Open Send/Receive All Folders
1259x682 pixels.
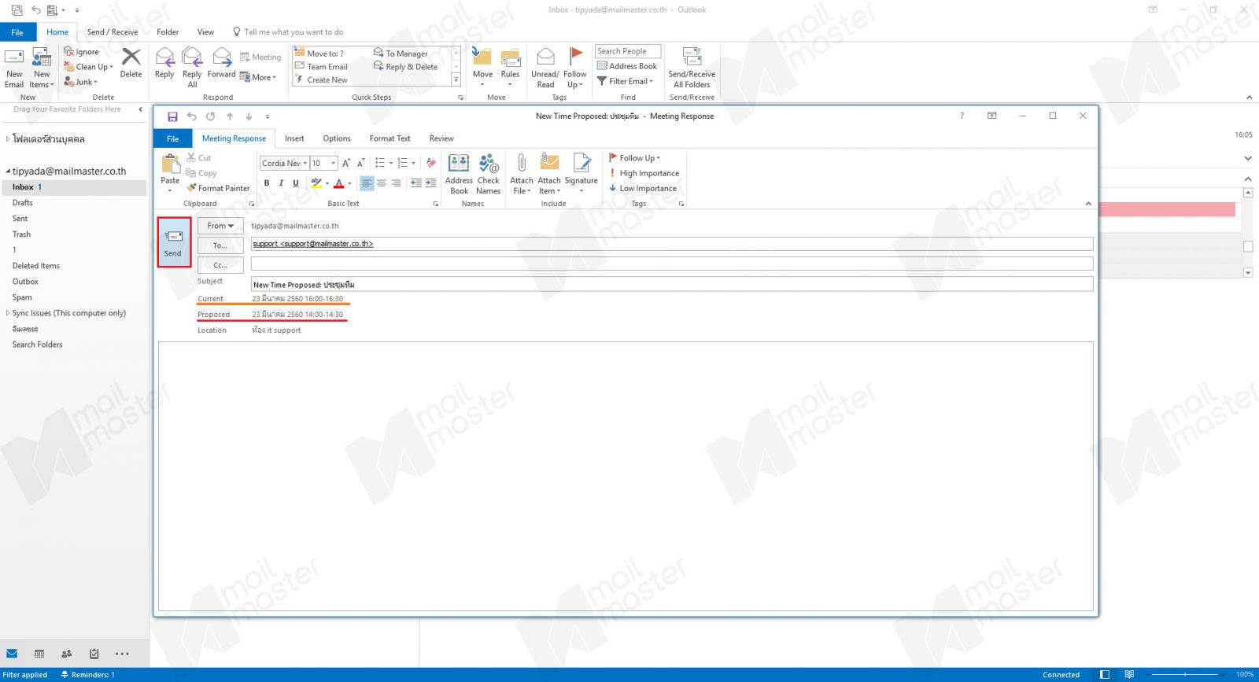coord(692,68)
